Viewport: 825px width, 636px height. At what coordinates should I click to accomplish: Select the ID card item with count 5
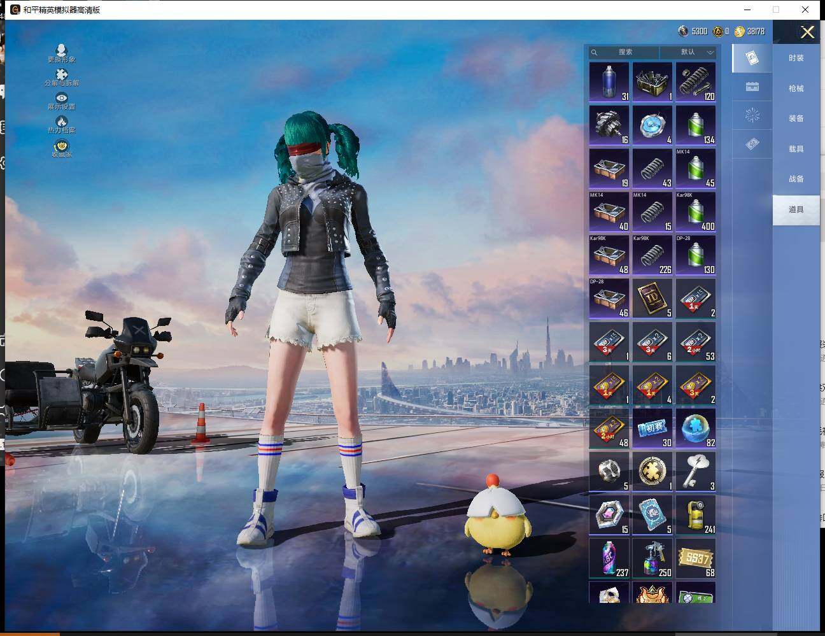pos(652,299)
